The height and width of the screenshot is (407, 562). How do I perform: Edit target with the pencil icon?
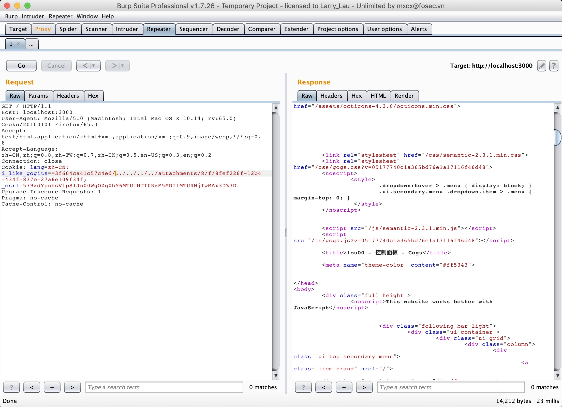click(541, 66)
